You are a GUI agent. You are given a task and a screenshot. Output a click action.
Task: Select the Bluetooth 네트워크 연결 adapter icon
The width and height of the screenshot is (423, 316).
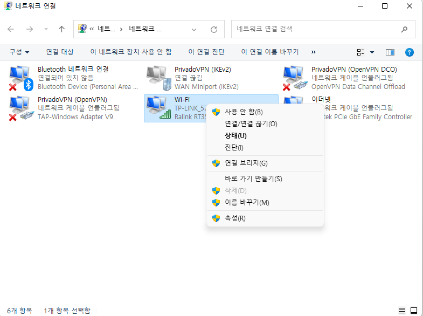(21, 78)
